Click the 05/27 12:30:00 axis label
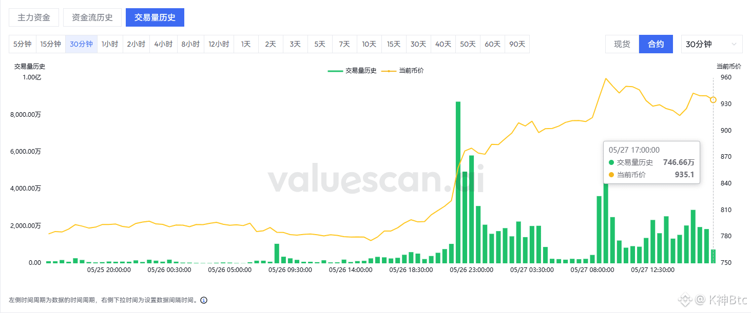 tap(652, 269)
